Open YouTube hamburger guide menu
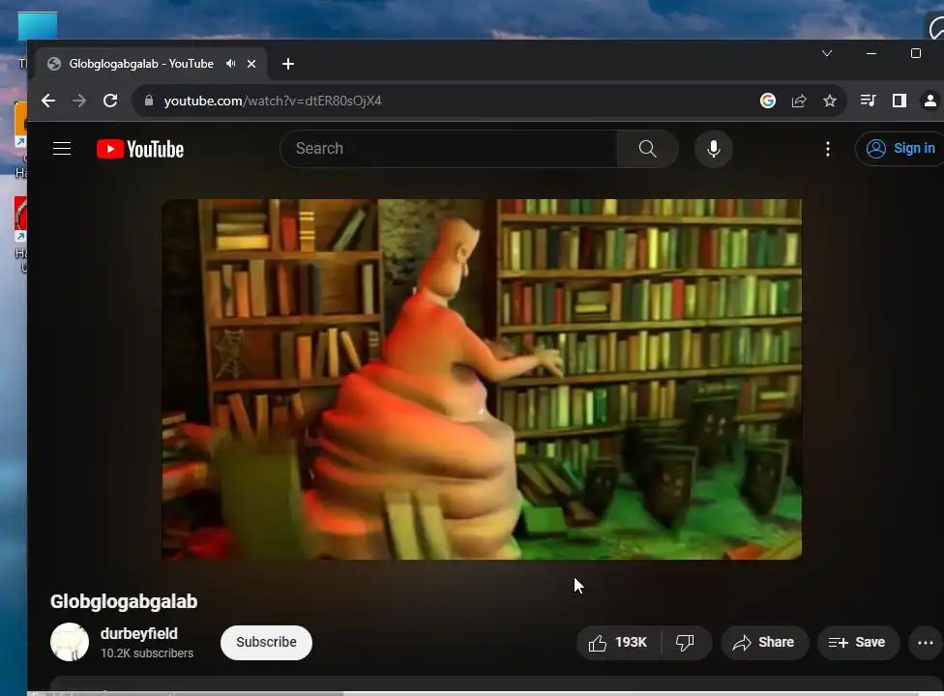The width and height of the screenshot is (944, 696). tap(62, 149)
